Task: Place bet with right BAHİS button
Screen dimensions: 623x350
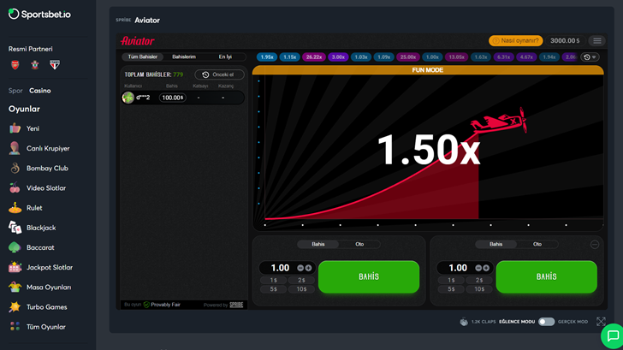Action: (546, 277)
